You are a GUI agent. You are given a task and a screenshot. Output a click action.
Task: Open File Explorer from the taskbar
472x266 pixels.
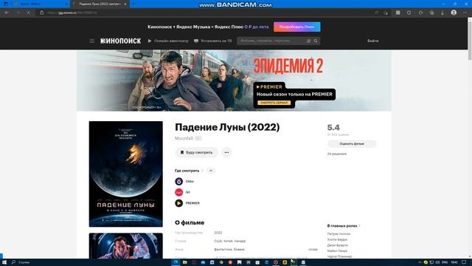[184, 262]
